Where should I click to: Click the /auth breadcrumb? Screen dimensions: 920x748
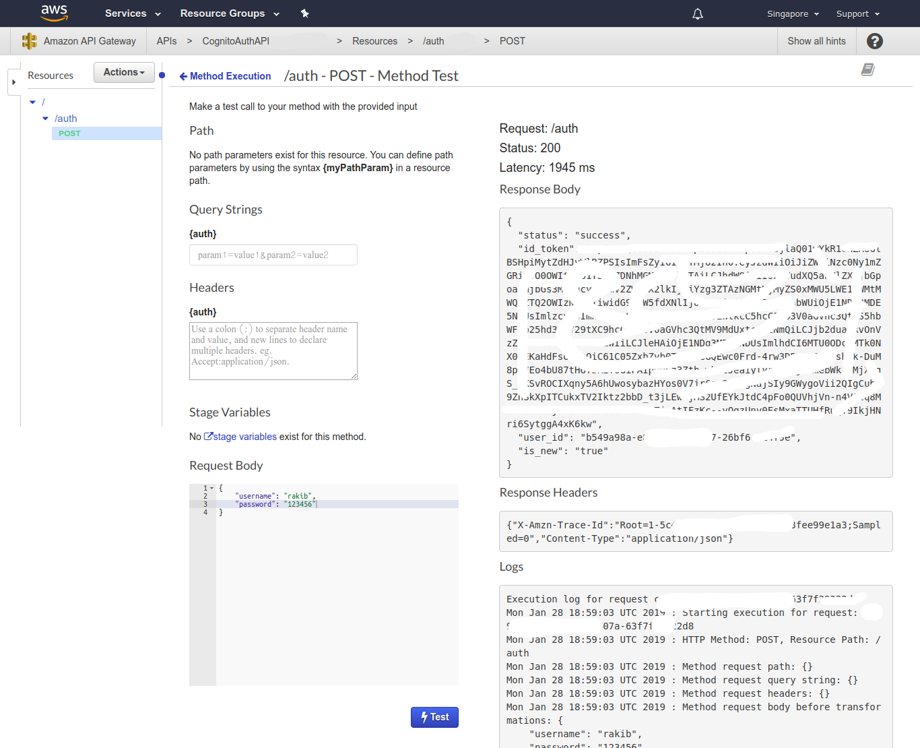click(x=433, y=41)
